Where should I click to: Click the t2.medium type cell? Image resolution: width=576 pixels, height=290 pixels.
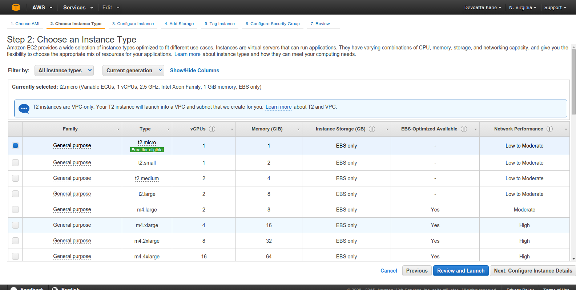147,178
